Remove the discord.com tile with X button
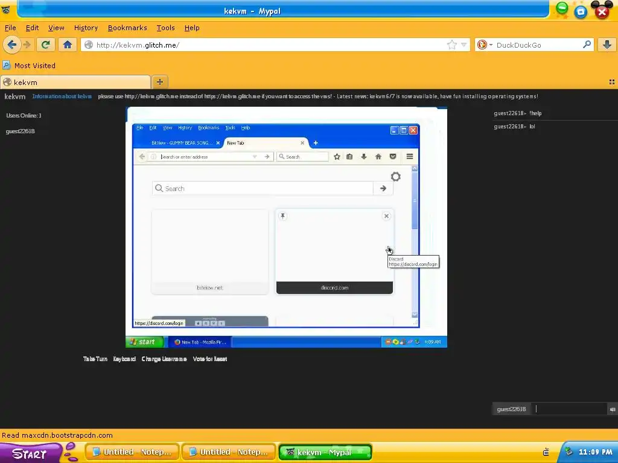 [386, 216]
